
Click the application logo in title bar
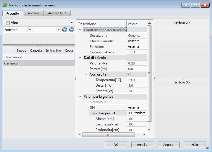tap(5, 5)
